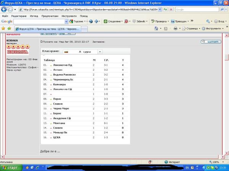Viewport: 229px width, 171px height.
Task: Expand hidden Google Toolbar buttons chevron
Action: coord(192,21)
